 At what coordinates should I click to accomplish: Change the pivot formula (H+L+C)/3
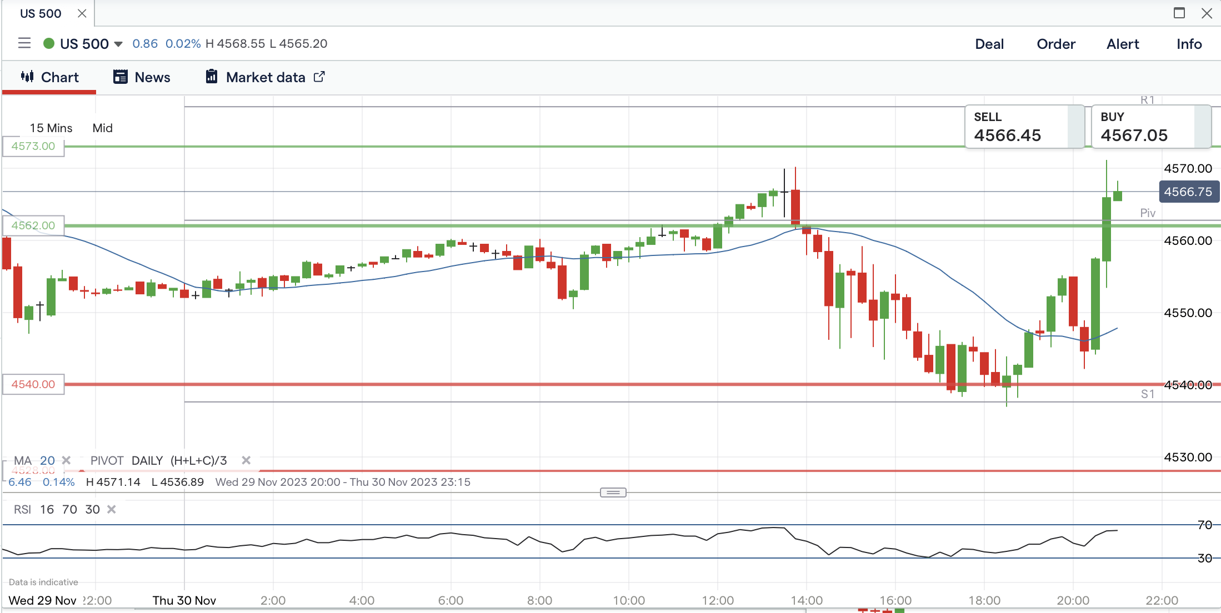(x=199, y=461)
